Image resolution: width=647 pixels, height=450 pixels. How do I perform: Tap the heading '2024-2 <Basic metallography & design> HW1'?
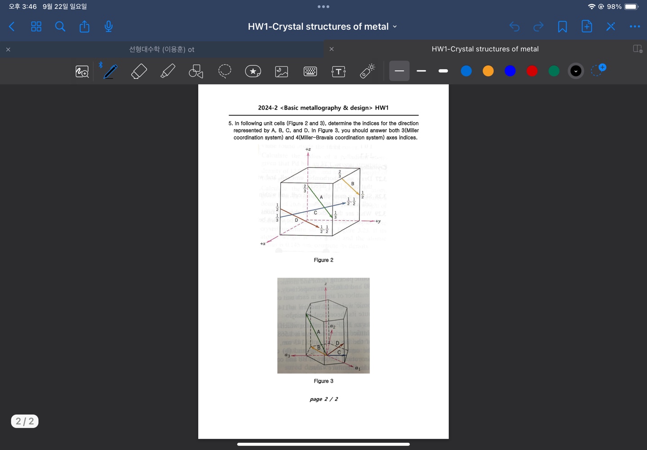(x=323, y=108)
